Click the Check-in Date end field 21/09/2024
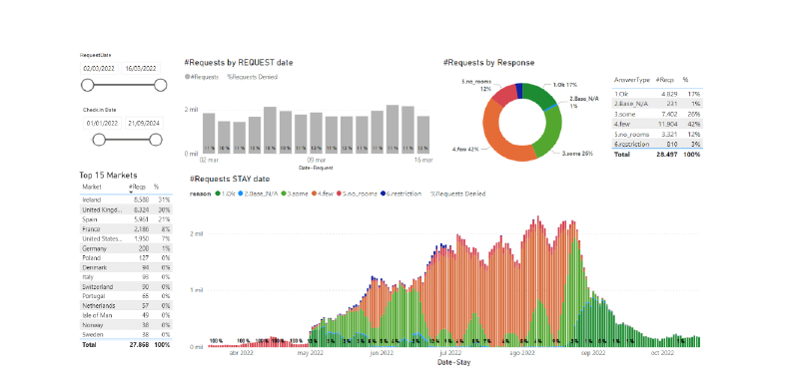799x388 pixels. [x=144, y=124]
